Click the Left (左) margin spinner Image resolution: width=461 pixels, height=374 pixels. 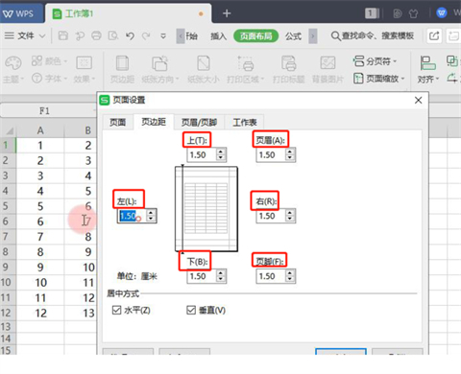click(151, 216)
